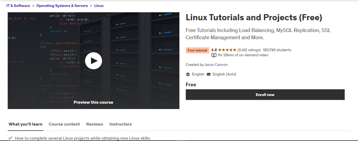Switch to the Instructors tab
Image resolution: width=358 pixels, height=141 pixels.
(121, 124)
